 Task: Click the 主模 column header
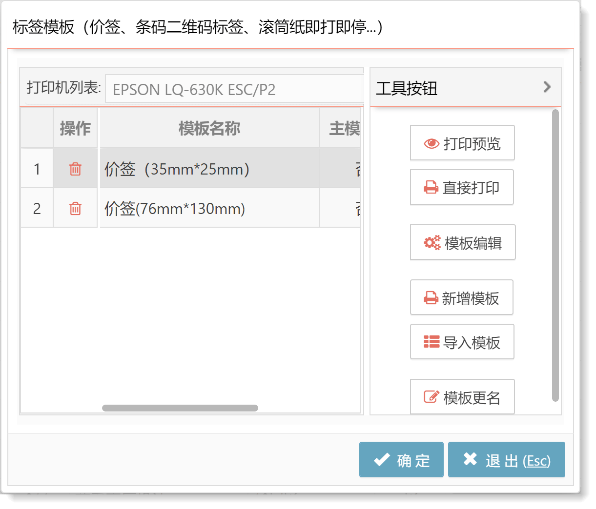click(343, 129)
